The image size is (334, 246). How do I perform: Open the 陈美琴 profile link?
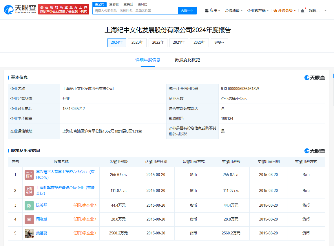[x=41, y=205]
